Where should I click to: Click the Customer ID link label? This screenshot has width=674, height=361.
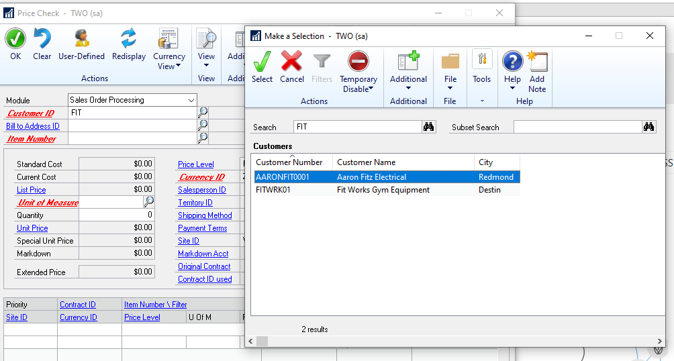[30, 113]
